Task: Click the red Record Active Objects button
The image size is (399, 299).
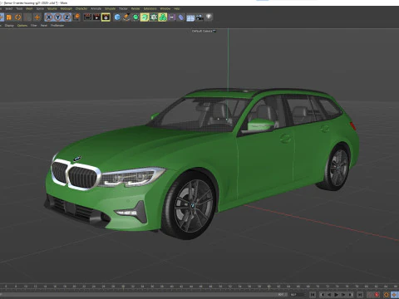Action: point(377,295)
